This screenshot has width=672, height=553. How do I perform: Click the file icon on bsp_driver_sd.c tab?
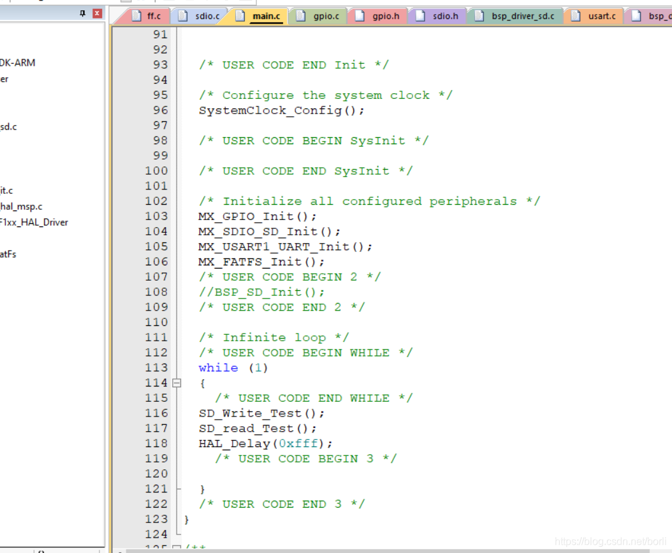point(479,16)
